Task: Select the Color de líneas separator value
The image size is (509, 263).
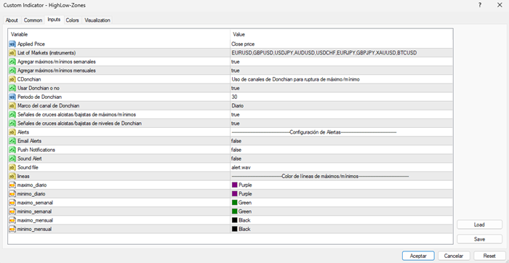Action: point(320,176)
